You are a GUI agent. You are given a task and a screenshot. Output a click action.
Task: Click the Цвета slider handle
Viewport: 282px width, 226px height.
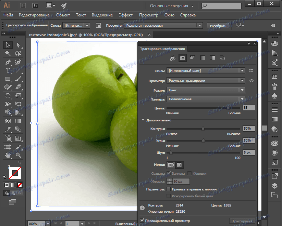pos(228,108)
